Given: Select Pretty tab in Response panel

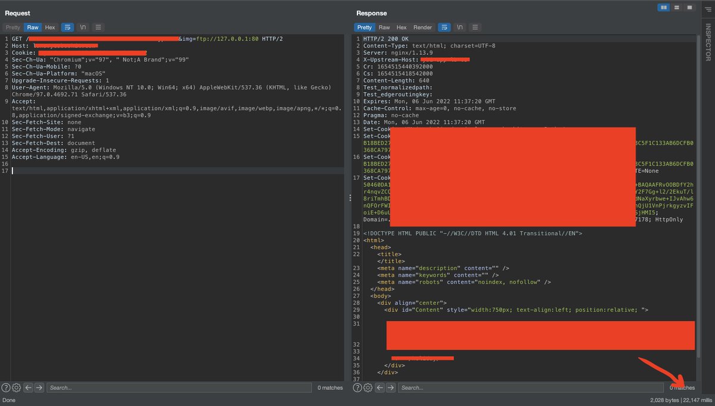Looking at the screenshot, I should point(365,27).
